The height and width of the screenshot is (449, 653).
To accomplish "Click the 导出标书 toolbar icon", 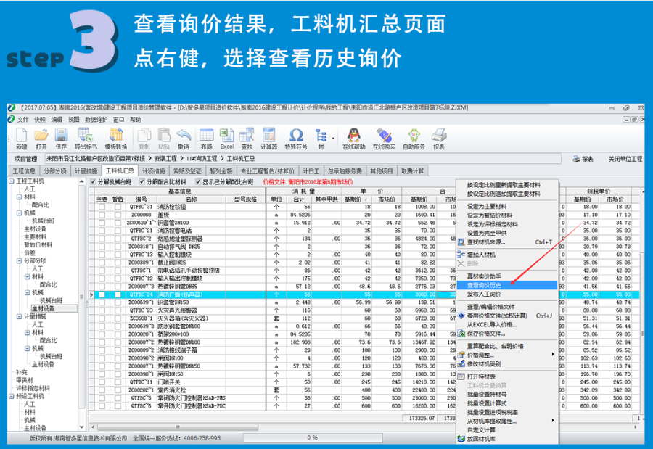I will (x=86, y=136).
